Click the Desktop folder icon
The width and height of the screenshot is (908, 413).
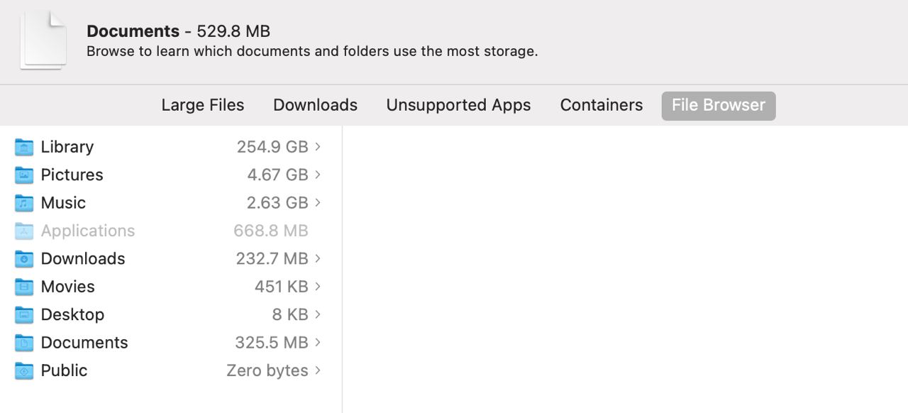pyautogui.click(x=24, y=314)
